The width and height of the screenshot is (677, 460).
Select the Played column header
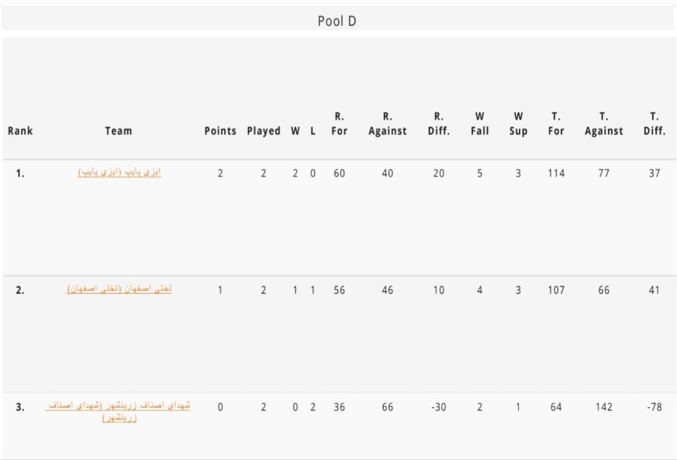pos(264,130)
